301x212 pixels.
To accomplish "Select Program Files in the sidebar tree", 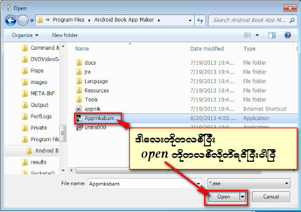I will [x=40, y=139].
